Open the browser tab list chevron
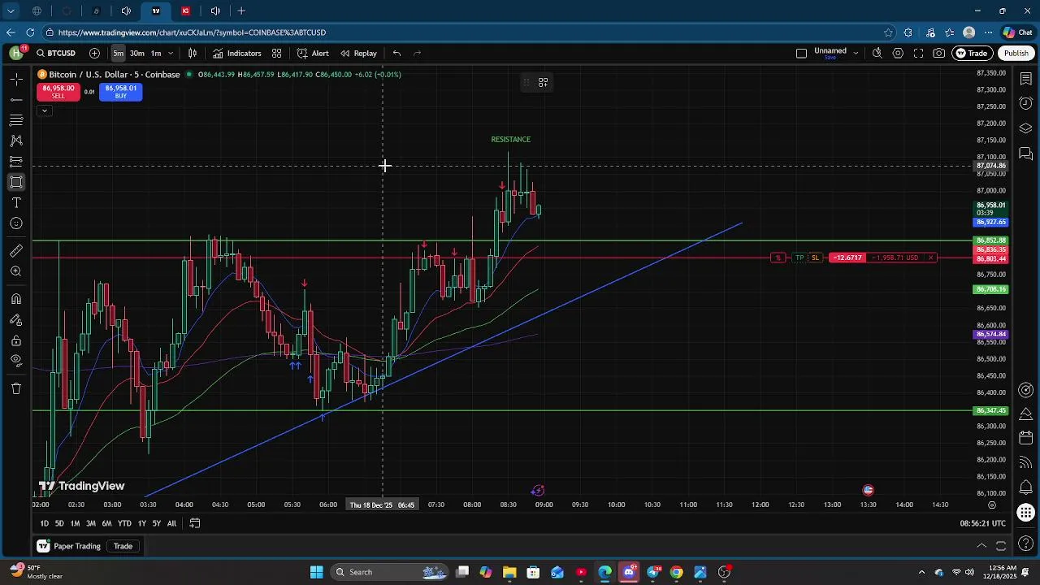The width and height of the screenshot is (1040, 585). [11, 11]
